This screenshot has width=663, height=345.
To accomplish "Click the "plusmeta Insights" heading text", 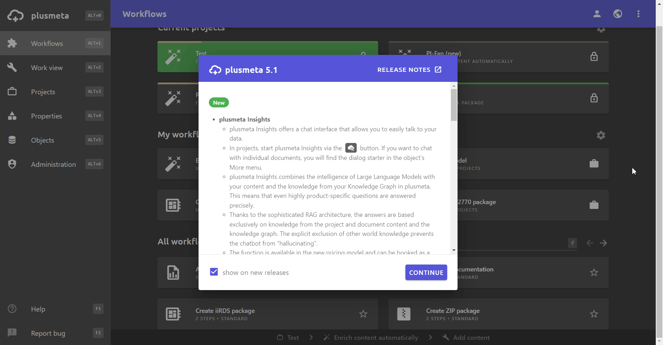I will click(x=244, y=119).
